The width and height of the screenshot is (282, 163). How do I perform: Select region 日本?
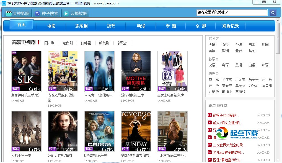pyautogui.click(x=252, y=45)
